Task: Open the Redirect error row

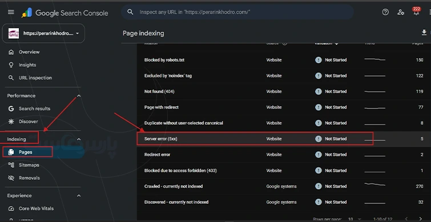Action: pyautogui.click(x=284, y=155)
